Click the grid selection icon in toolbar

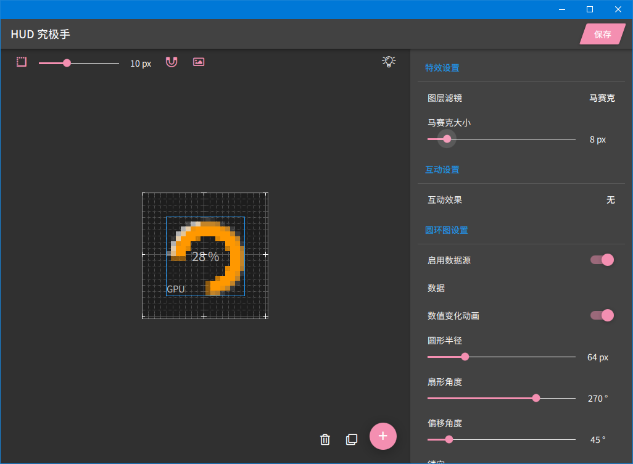click(22, 62)
